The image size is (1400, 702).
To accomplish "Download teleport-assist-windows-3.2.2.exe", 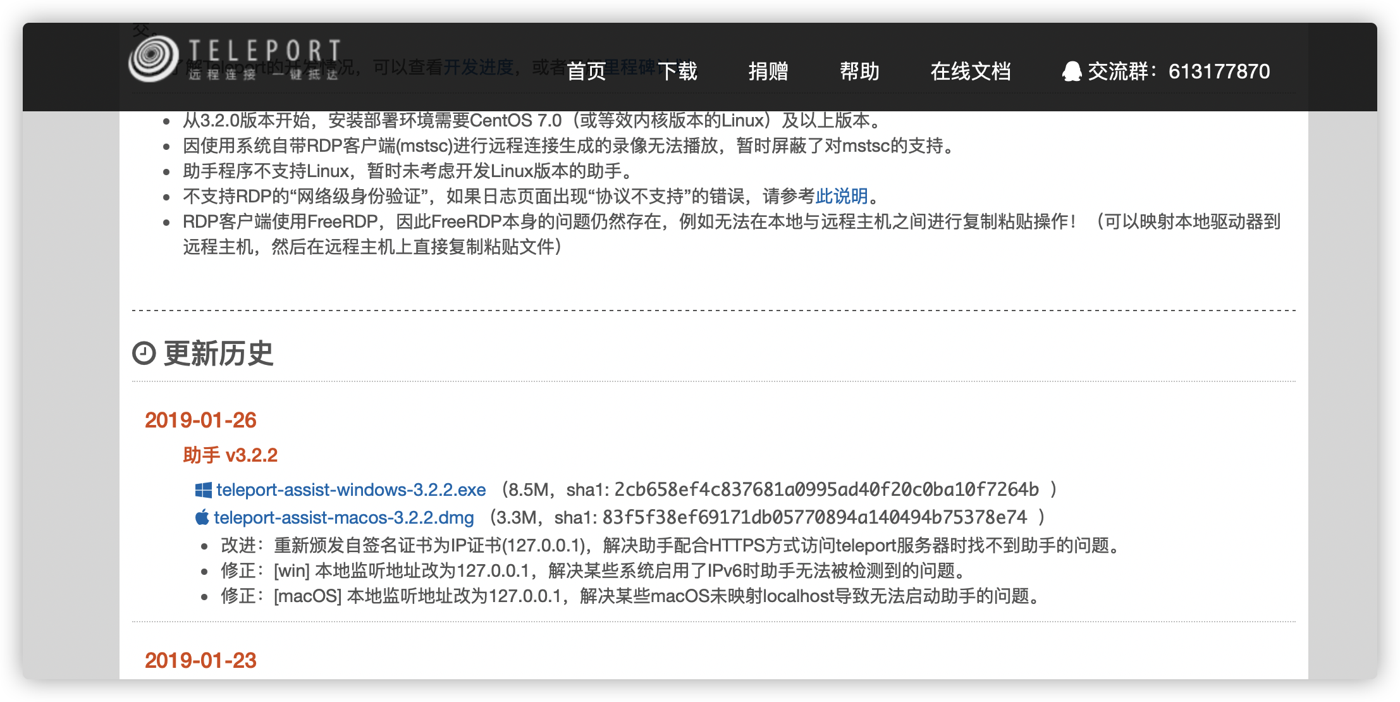I will pos(350,490).
